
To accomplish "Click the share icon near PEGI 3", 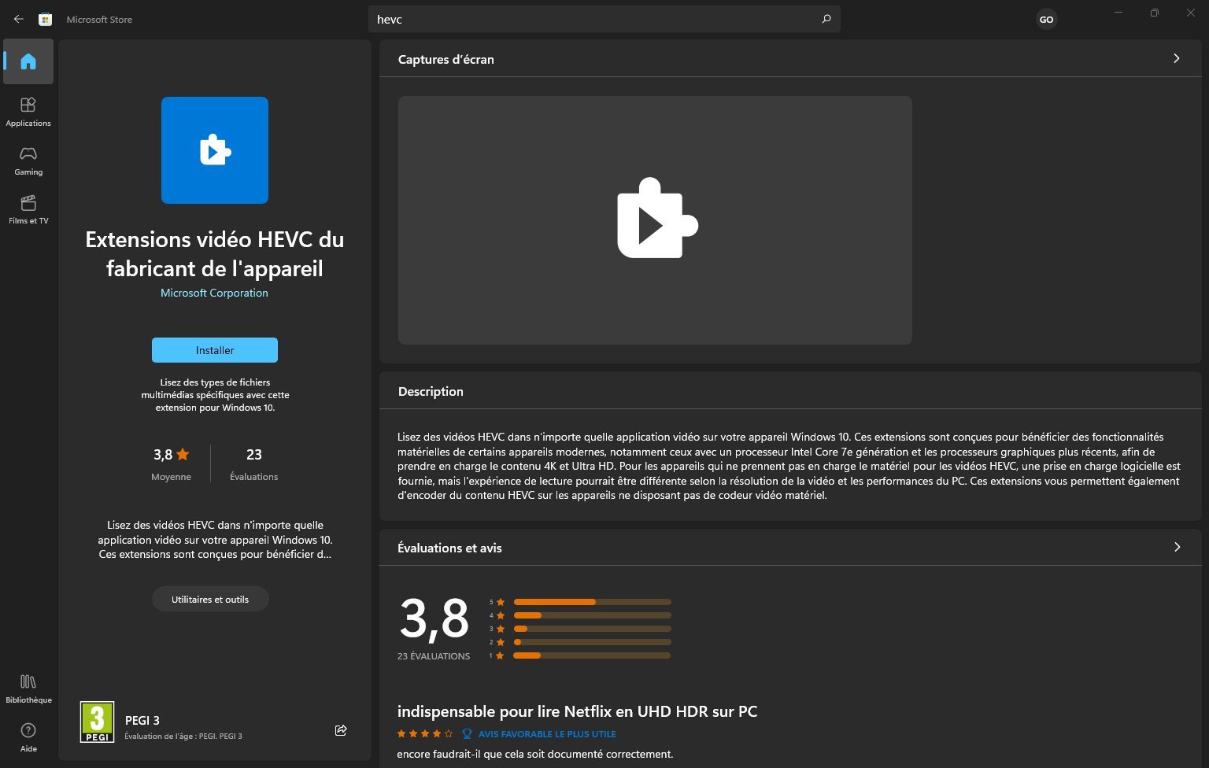I will 341,730.
